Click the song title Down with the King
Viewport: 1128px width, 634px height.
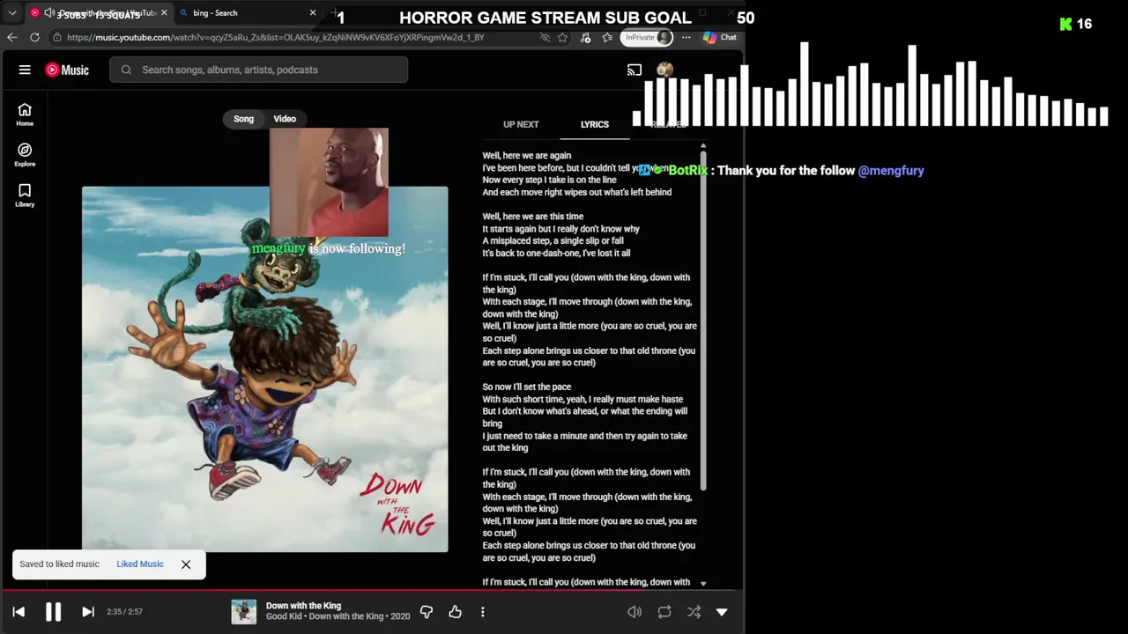tap(303, 606)
